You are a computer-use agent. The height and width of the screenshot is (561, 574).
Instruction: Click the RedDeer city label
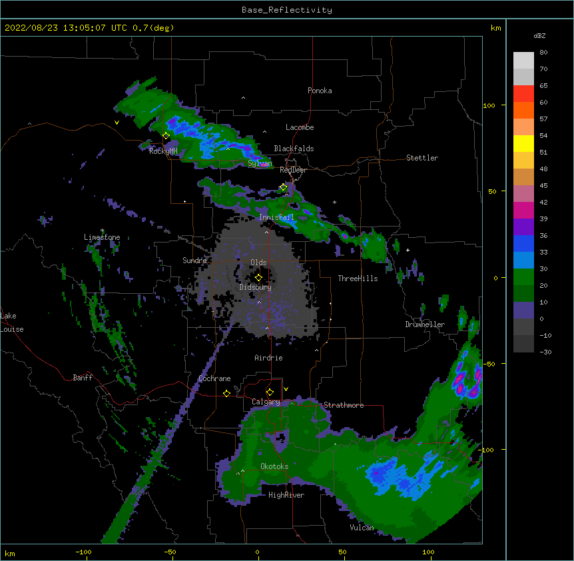[x=293, y=170]
